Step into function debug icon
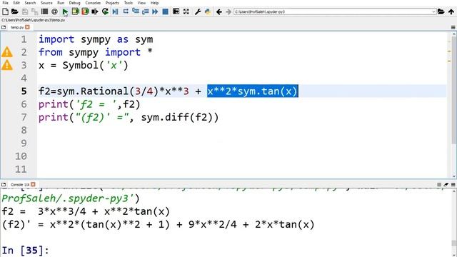The height and width of the screenshot is (257, 457). coord(136,11)
